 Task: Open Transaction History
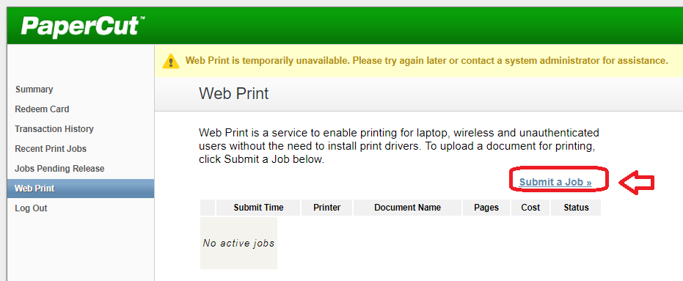(x=54, y=129)
